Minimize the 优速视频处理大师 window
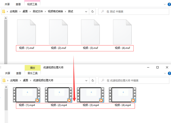Screen dimensions: 171x123 point(148,67)
